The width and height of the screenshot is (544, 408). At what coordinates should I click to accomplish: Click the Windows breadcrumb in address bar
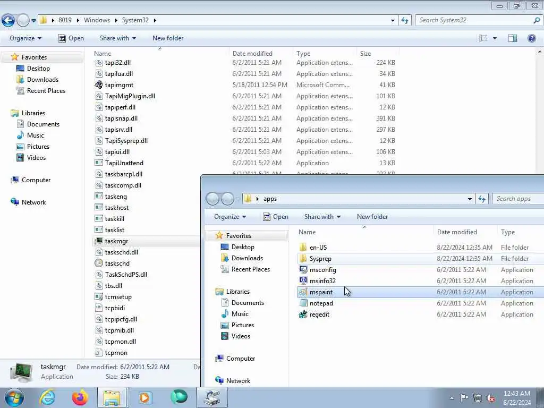point(97,20)
